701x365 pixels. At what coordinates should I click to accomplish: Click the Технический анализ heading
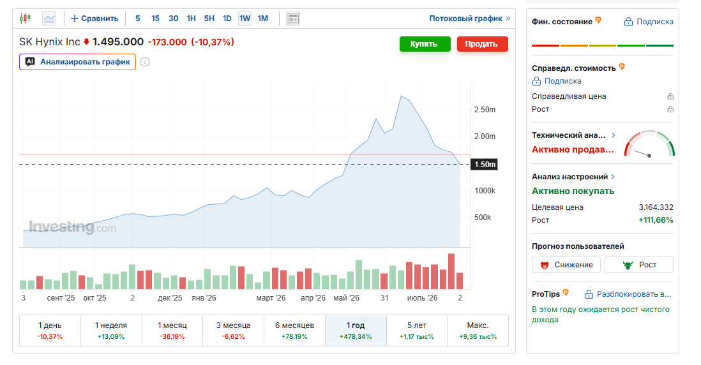coord(568,135)
